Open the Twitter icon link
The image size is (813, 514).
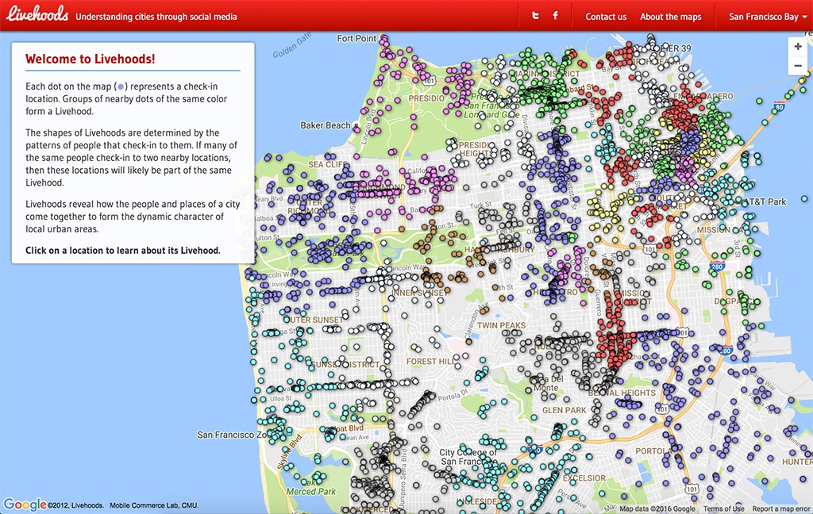(536, 16)
